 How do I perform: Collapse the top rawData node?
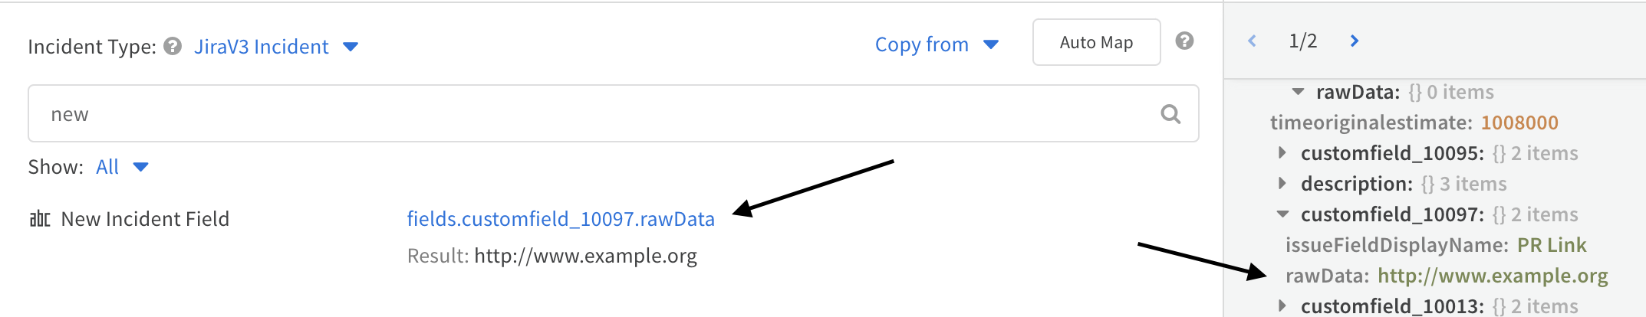tap(1298, 92)
